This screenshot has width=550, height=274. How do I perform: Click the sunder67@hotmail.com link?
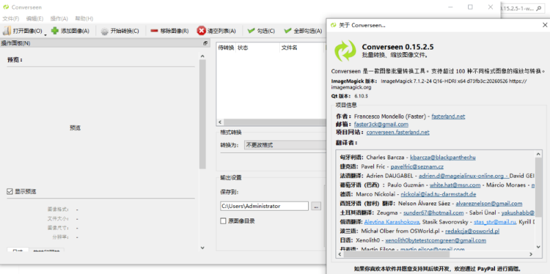click(x=434, y=213)
